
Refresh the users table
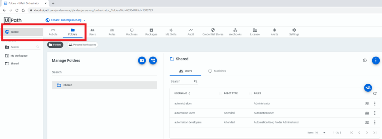(375, 94)
